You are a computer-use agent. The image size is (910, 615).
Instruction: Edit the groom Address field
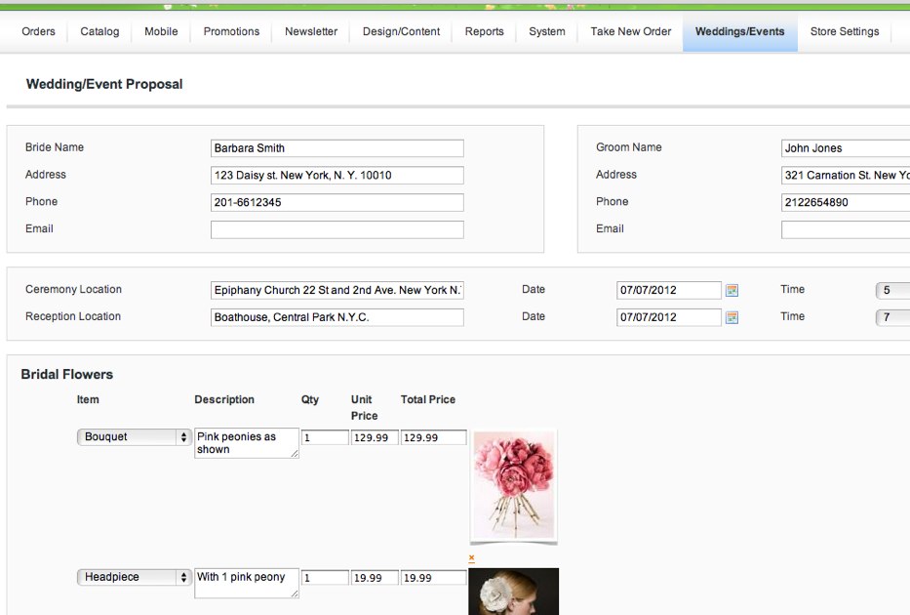pyautogui.click(x=846, y=176)
